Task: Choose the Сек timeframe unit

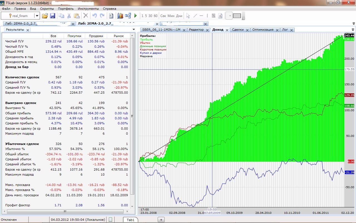Action: point(163,16)
